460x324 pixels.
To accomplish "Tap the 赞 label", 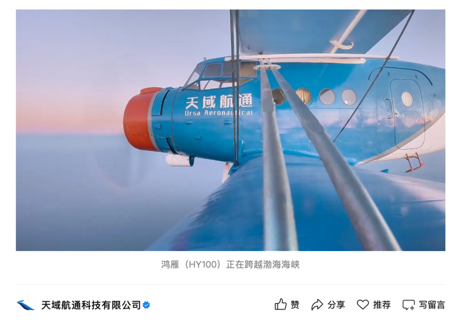I will point(295,305).
